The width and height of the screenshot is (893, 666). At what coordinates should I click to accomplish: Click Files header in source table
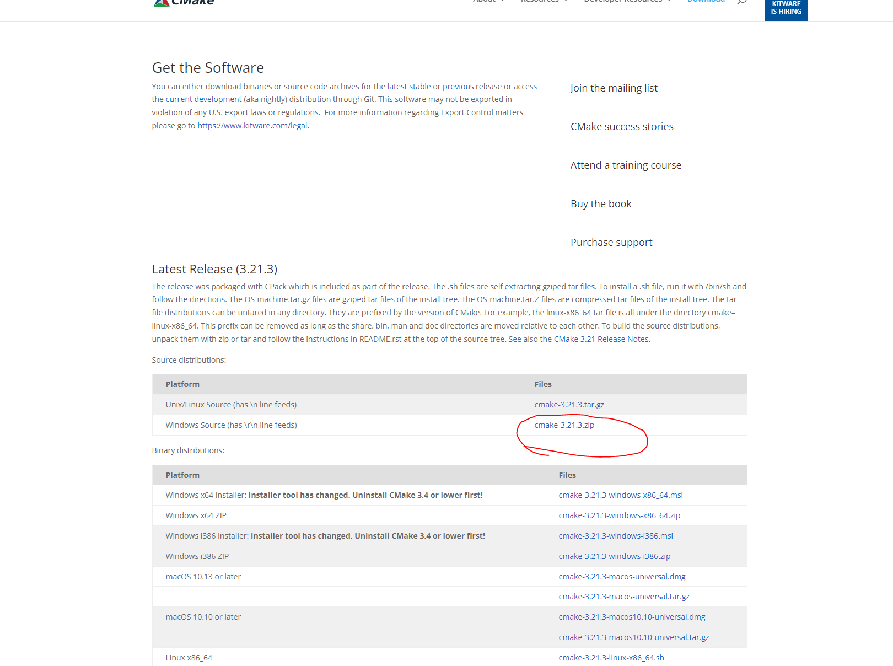543,384
